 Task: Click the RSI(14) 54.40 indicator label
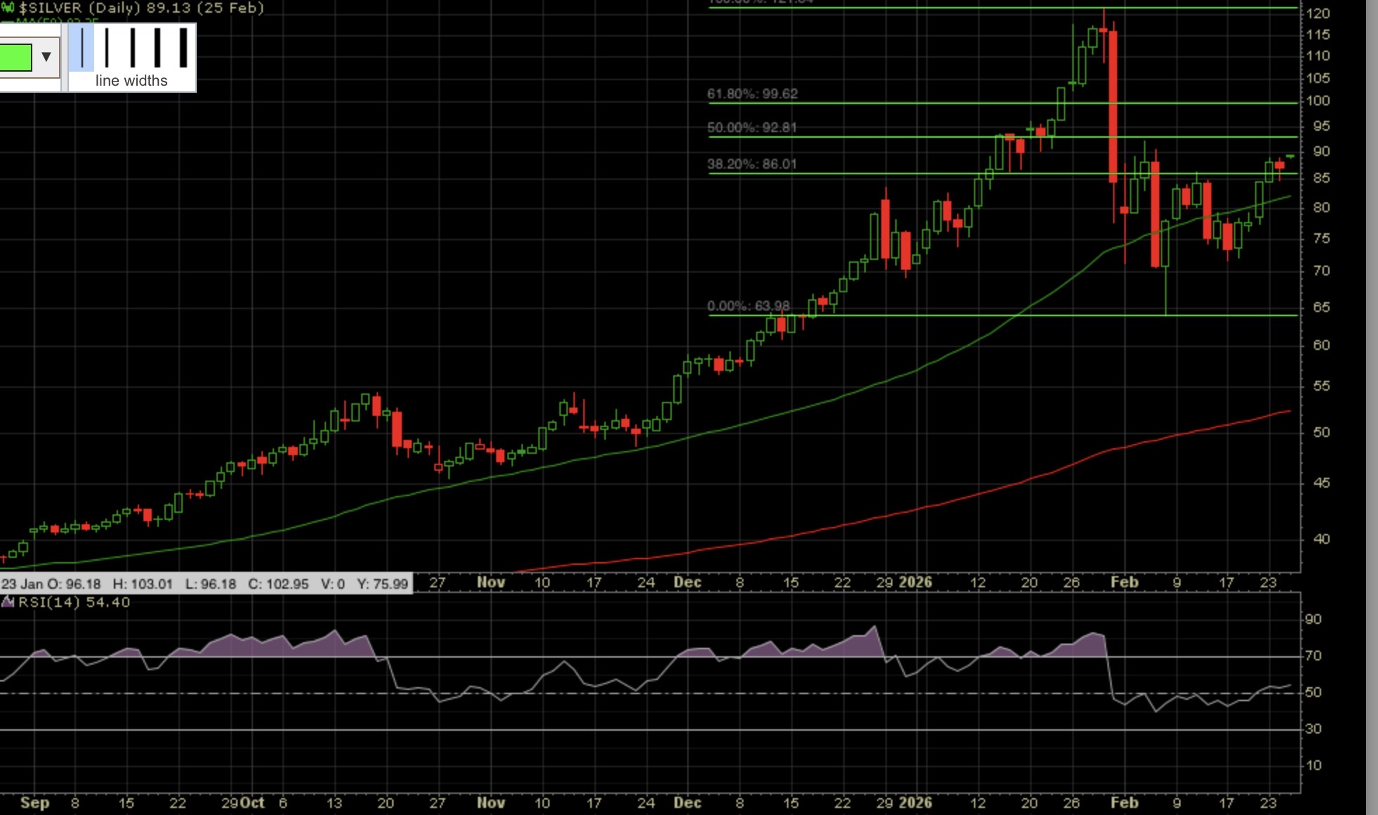tap(74, 602)
